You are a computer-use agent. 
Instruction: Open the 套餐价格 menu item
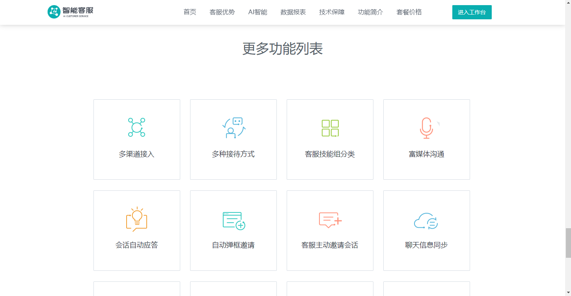tap(409, 12)
